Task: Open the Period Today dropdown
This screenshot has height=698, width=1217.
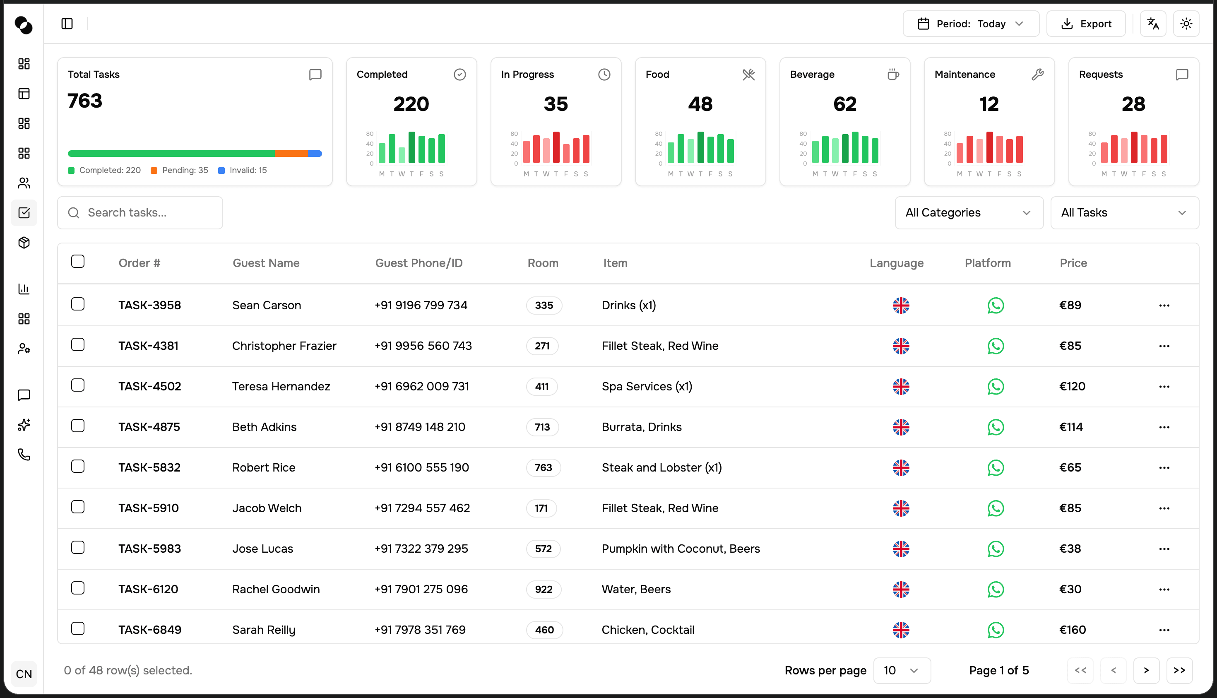Action: tap(971, 24)
